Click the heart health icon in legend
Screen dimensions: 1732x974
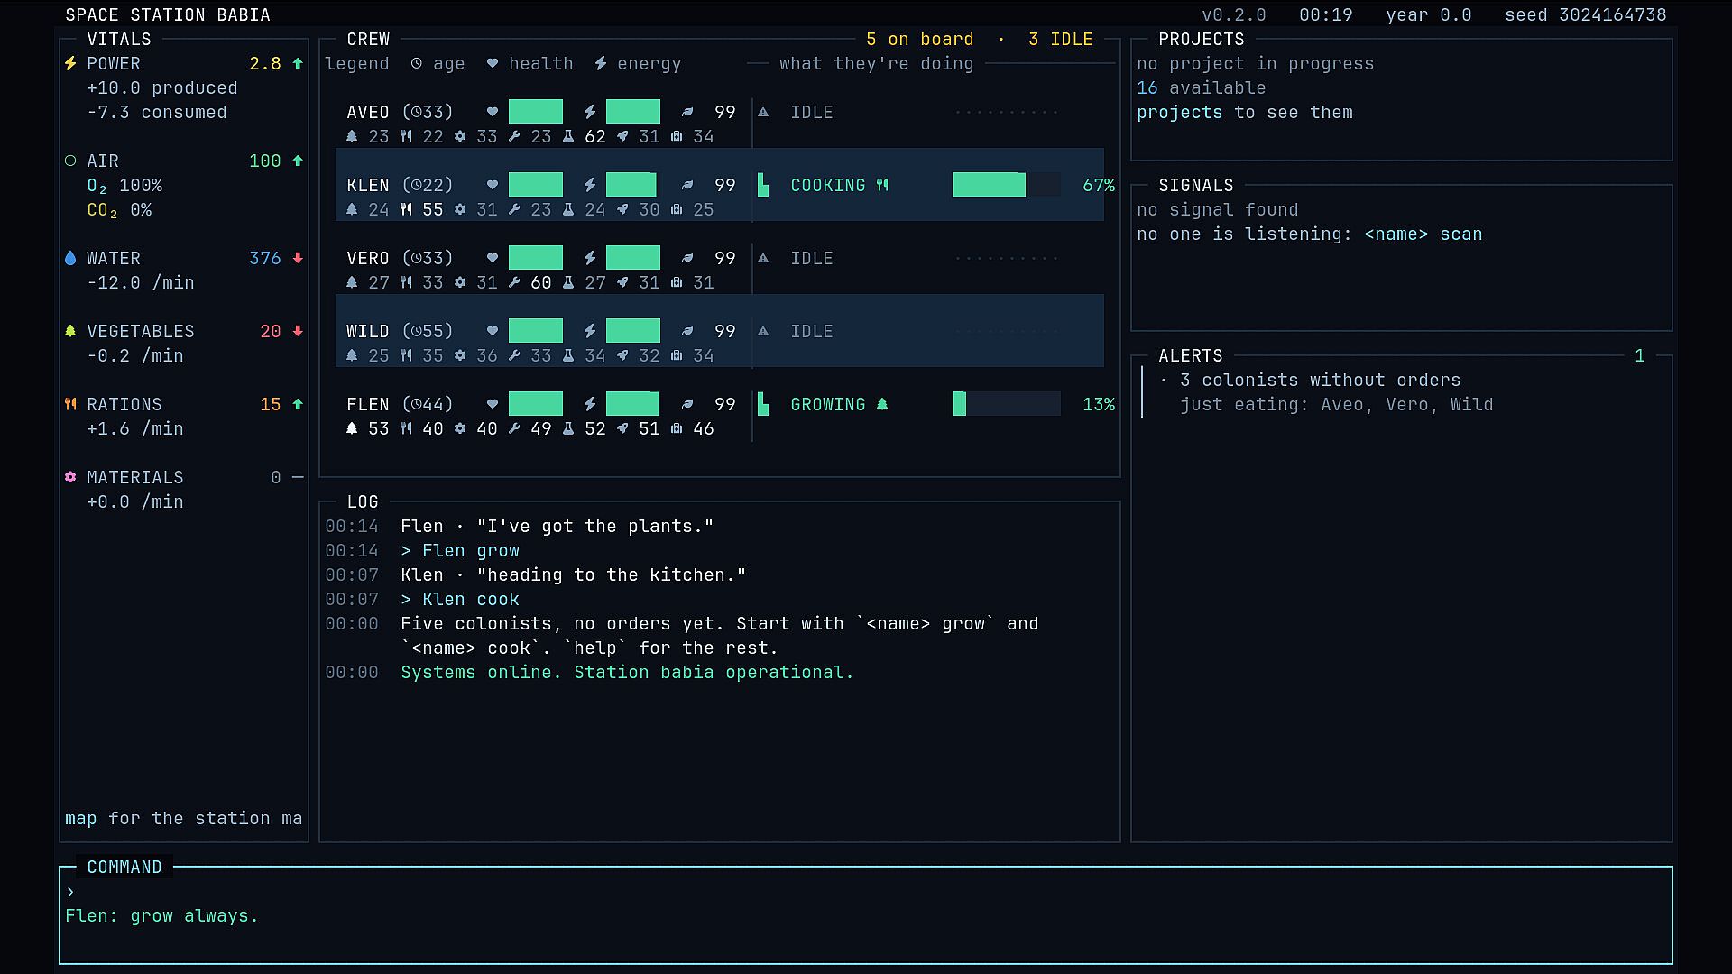(493, 64)
